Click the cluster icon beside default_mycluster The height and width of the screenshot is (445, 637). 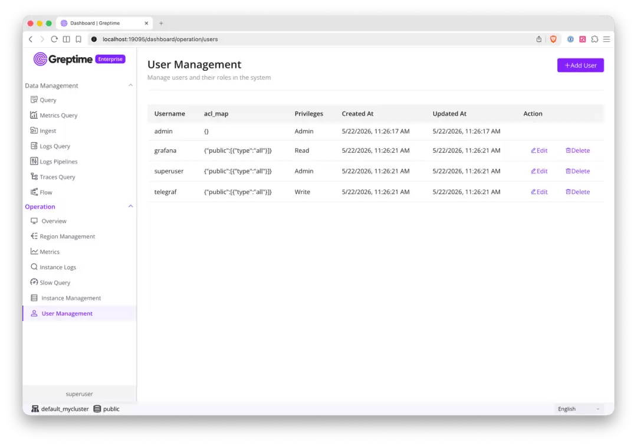click(x=35, y=409)
